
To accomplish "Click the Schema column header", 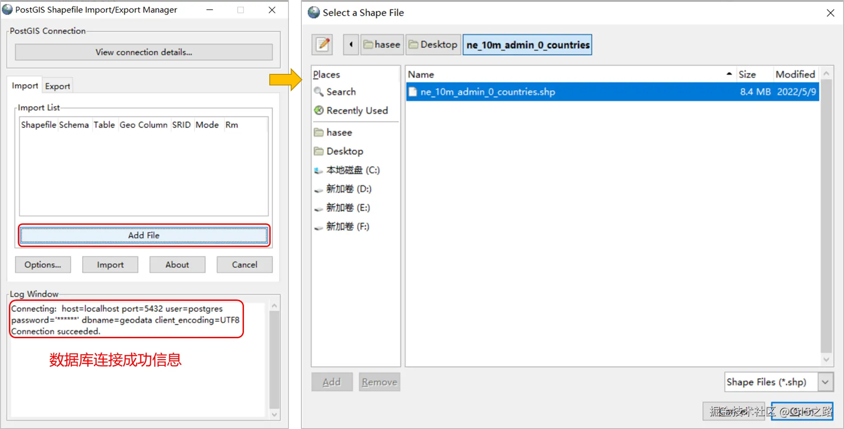I will pos(74,125).
